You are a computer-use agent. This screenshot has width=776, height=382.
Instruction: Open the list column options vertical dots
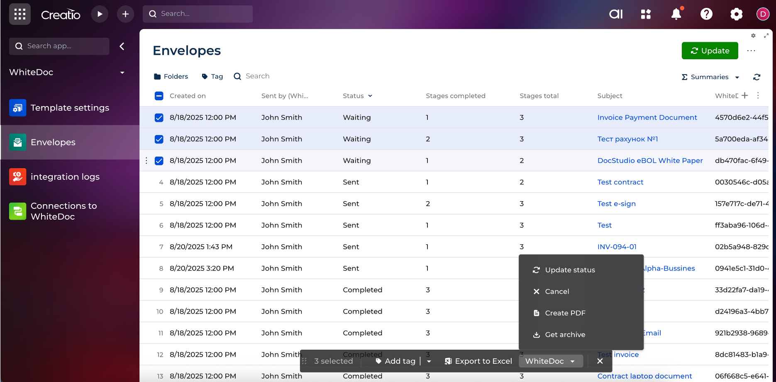[x=758, y=95]
